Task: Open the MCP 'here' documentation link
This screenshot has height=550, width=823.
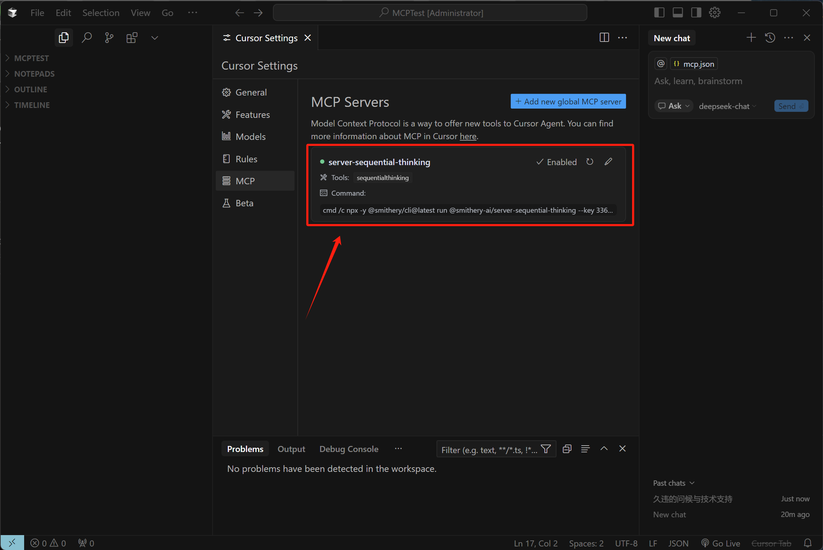Action: coord(468,136)
